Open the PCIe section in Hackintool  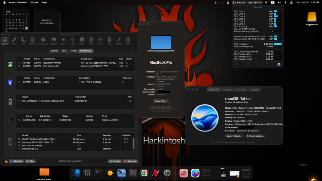tap(91, 41)
